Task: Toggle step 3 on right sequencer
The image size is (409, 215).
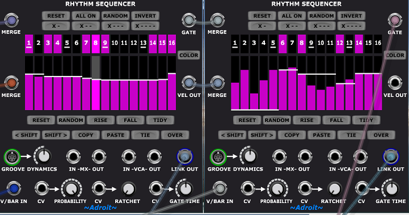Action: tap(254, 44)
